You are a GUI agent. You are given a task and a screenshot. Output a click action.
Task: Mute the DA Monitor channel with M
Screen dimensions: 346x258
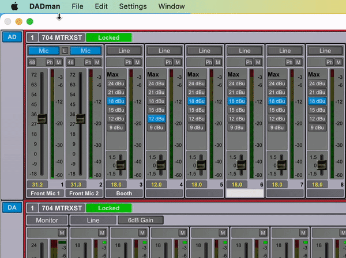tap(62, 233)
